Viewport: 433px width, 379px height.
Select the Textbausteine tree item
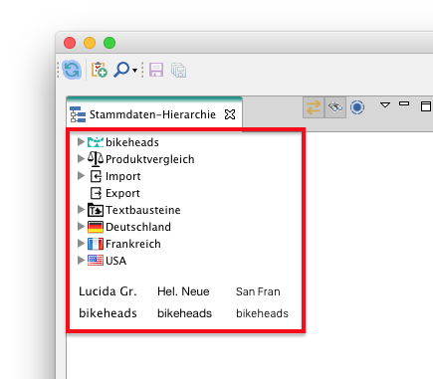[143, 210]
